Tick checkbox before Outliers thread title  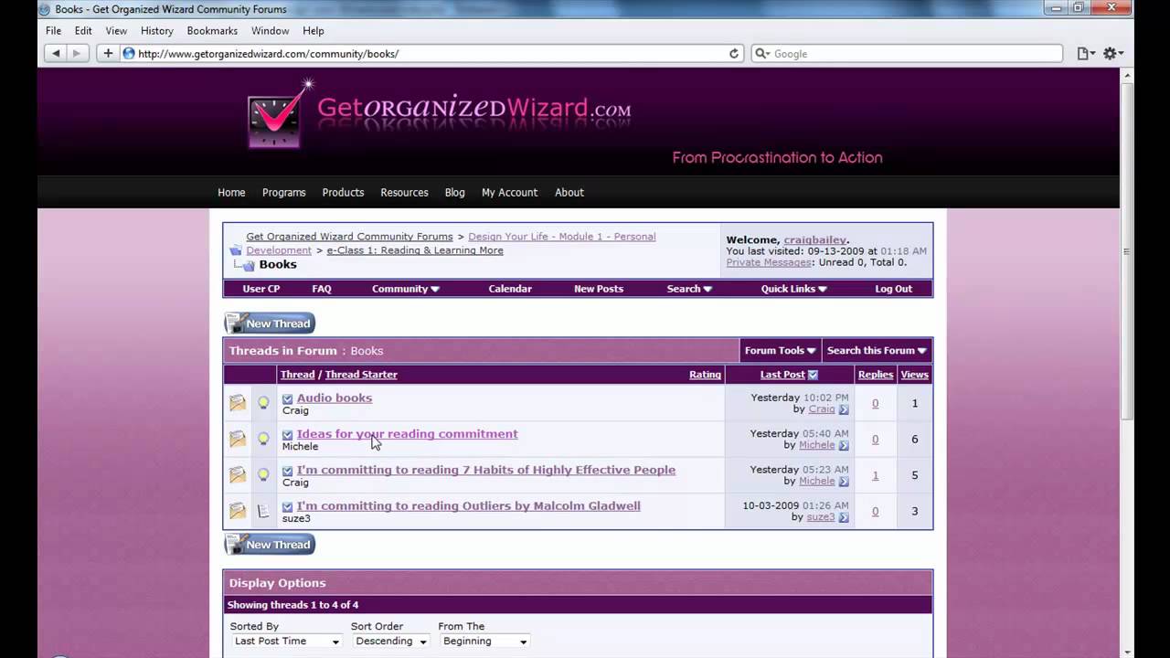point(288,506)
